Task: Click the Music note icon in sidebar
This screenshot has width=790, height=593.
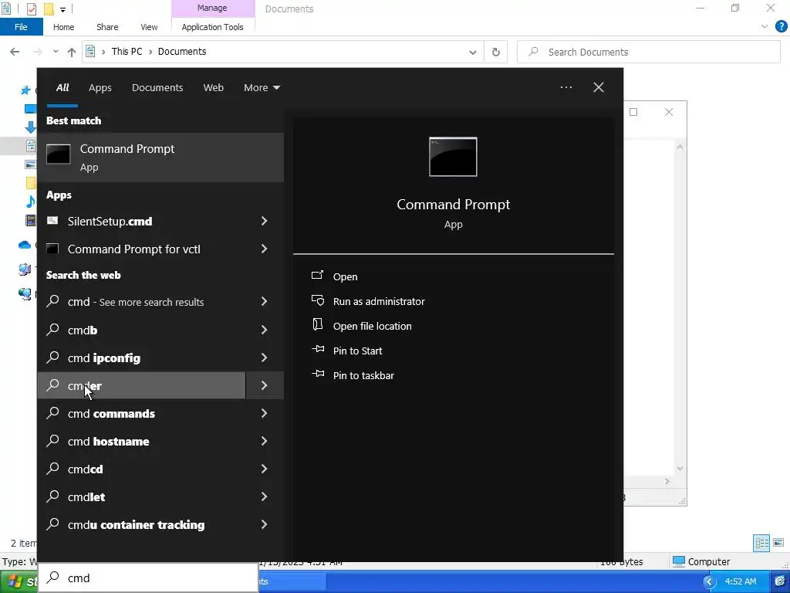Action: click(30, 202)
